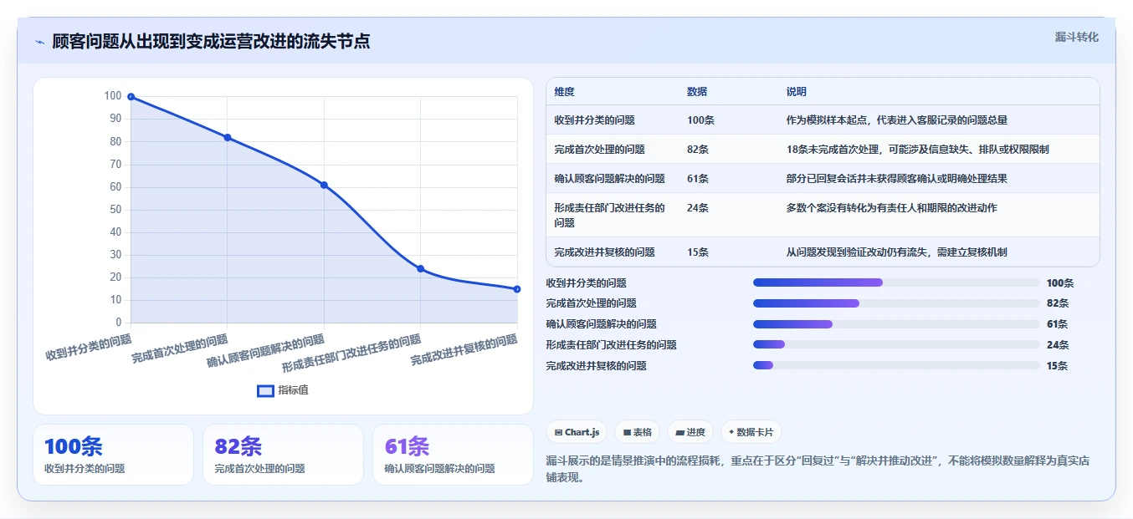Image resolution: width=1133 pixels, height=519 pixels.
Task: Click the 100条 data card
Action: pos(113,455)
